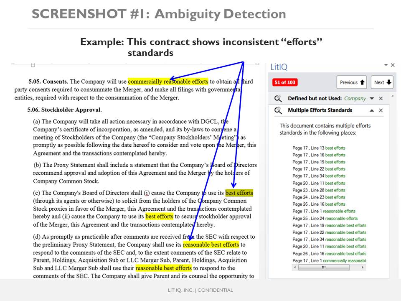Viewport: 401px width, 301px height.
Task: Click the LitIQ pane title
Action: point(279,67)
